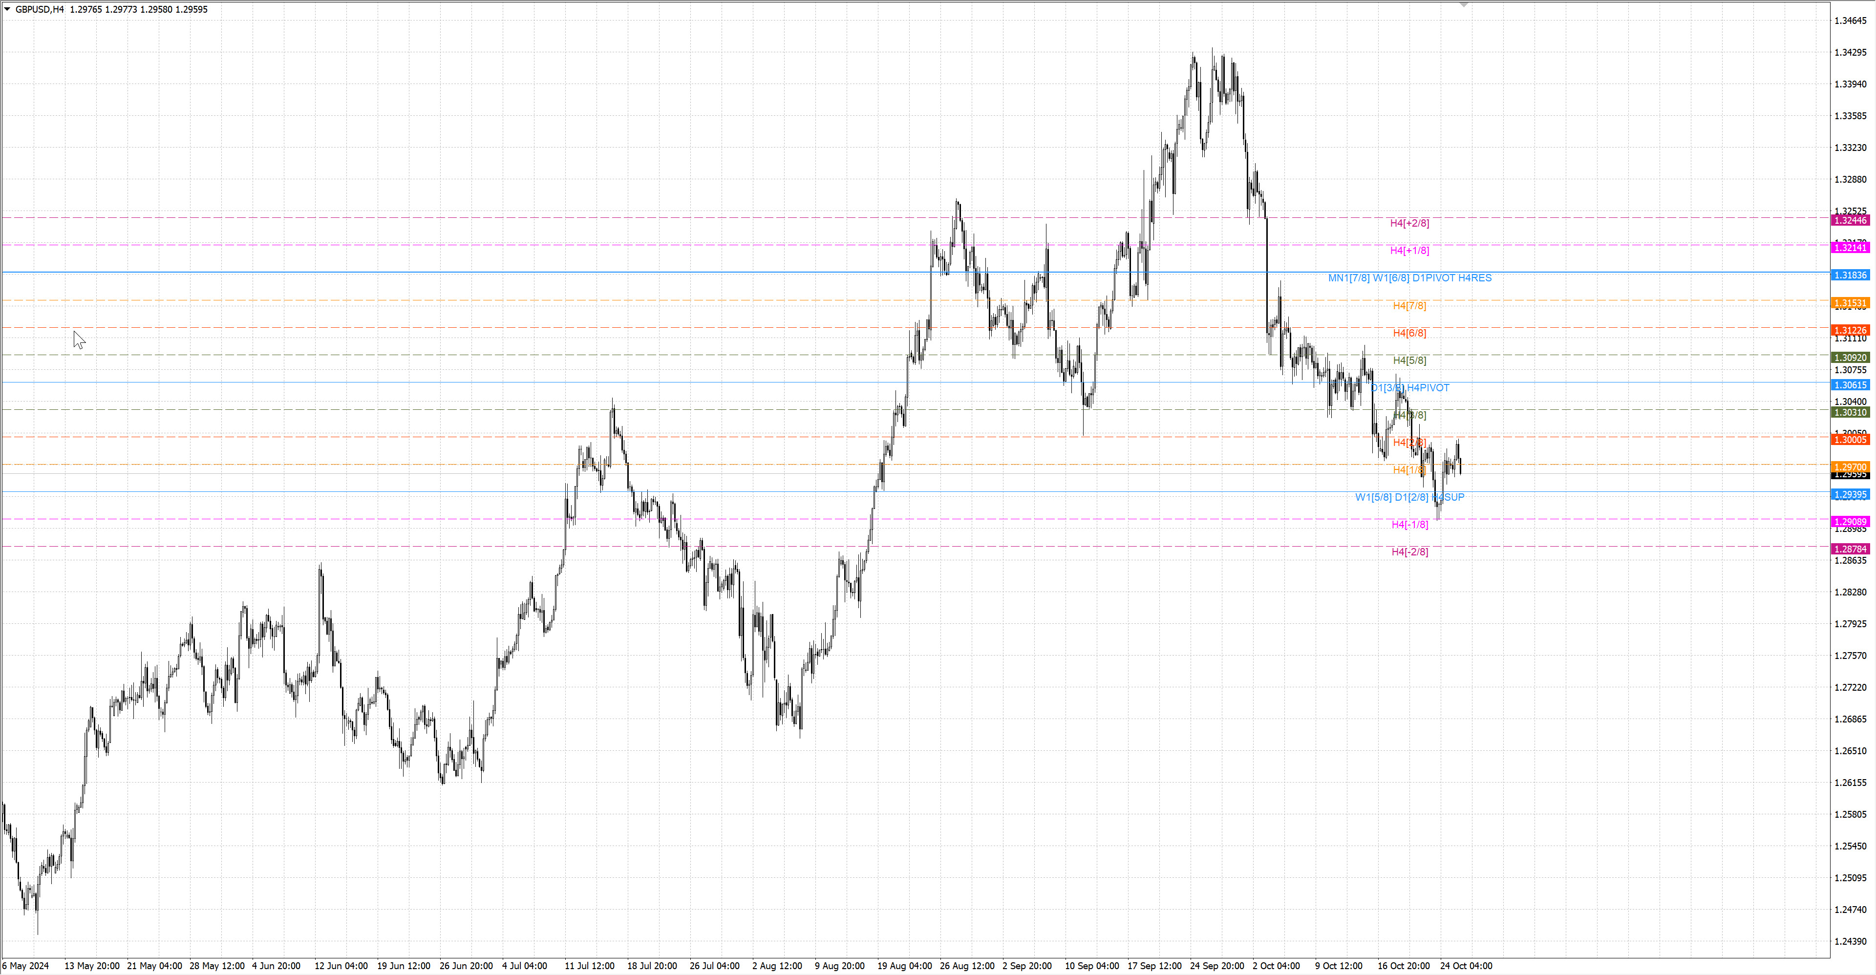Click the 1.31836 blue price tag

pyautogui.click(x=1850, y=275)
